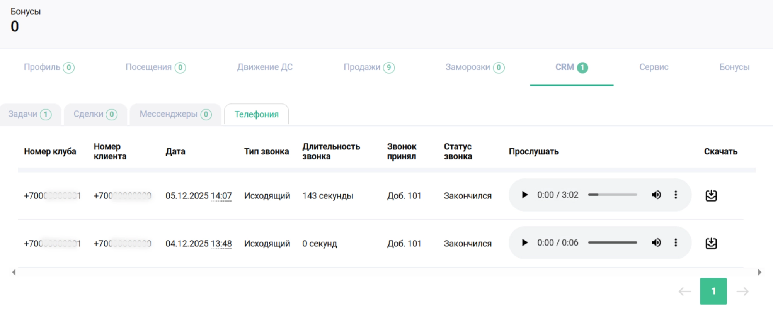Image resolution: width=773 pixels, height=322 pixels.
Task: Click the Статус звонка column header
Action: pos(458,151)
